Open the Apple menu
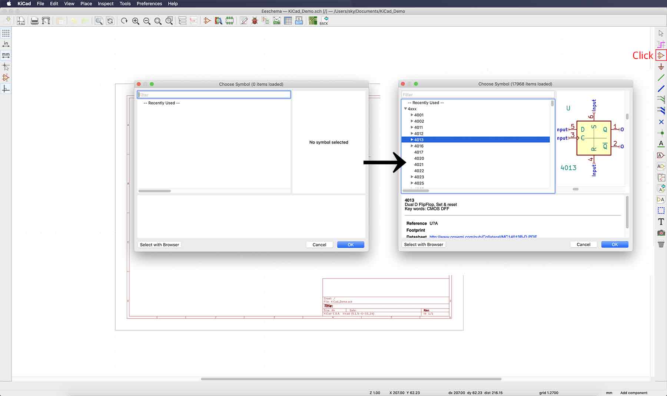 (9, 4)
